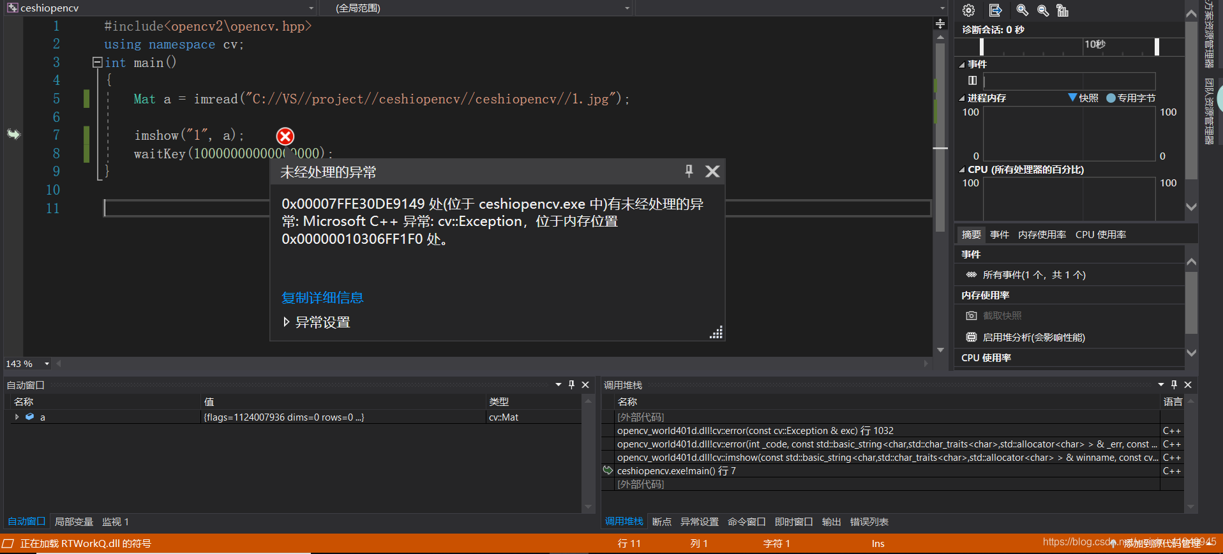Open the Output (输出) tab
Image resolution: width=1223 pixels, height=554 pixels.
pyautogui.click(x=831, y=522)
